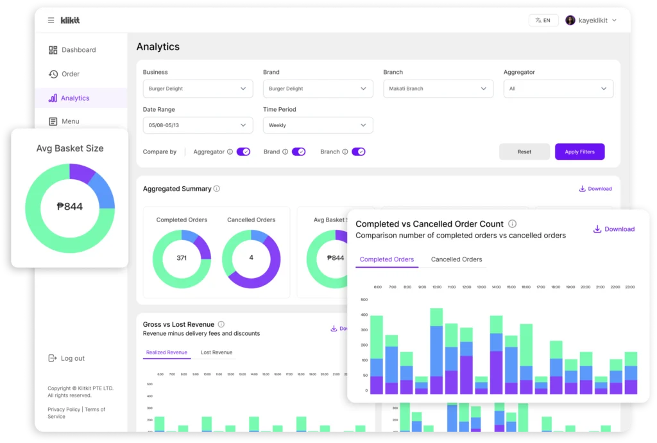Open the Privacy Policy link

point(64,410)
